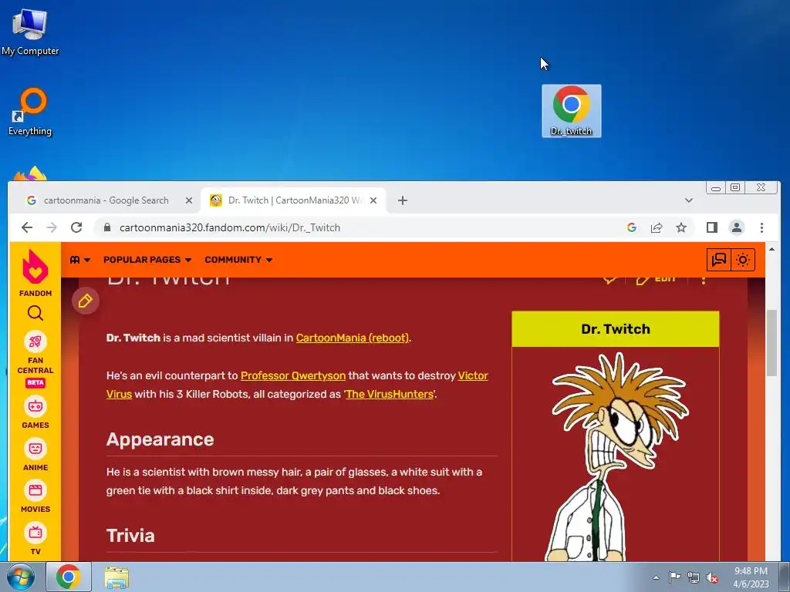The image size is (790, 592).
Task: Open Dr. Twitch character image
Action: click(x=618, y=456)
